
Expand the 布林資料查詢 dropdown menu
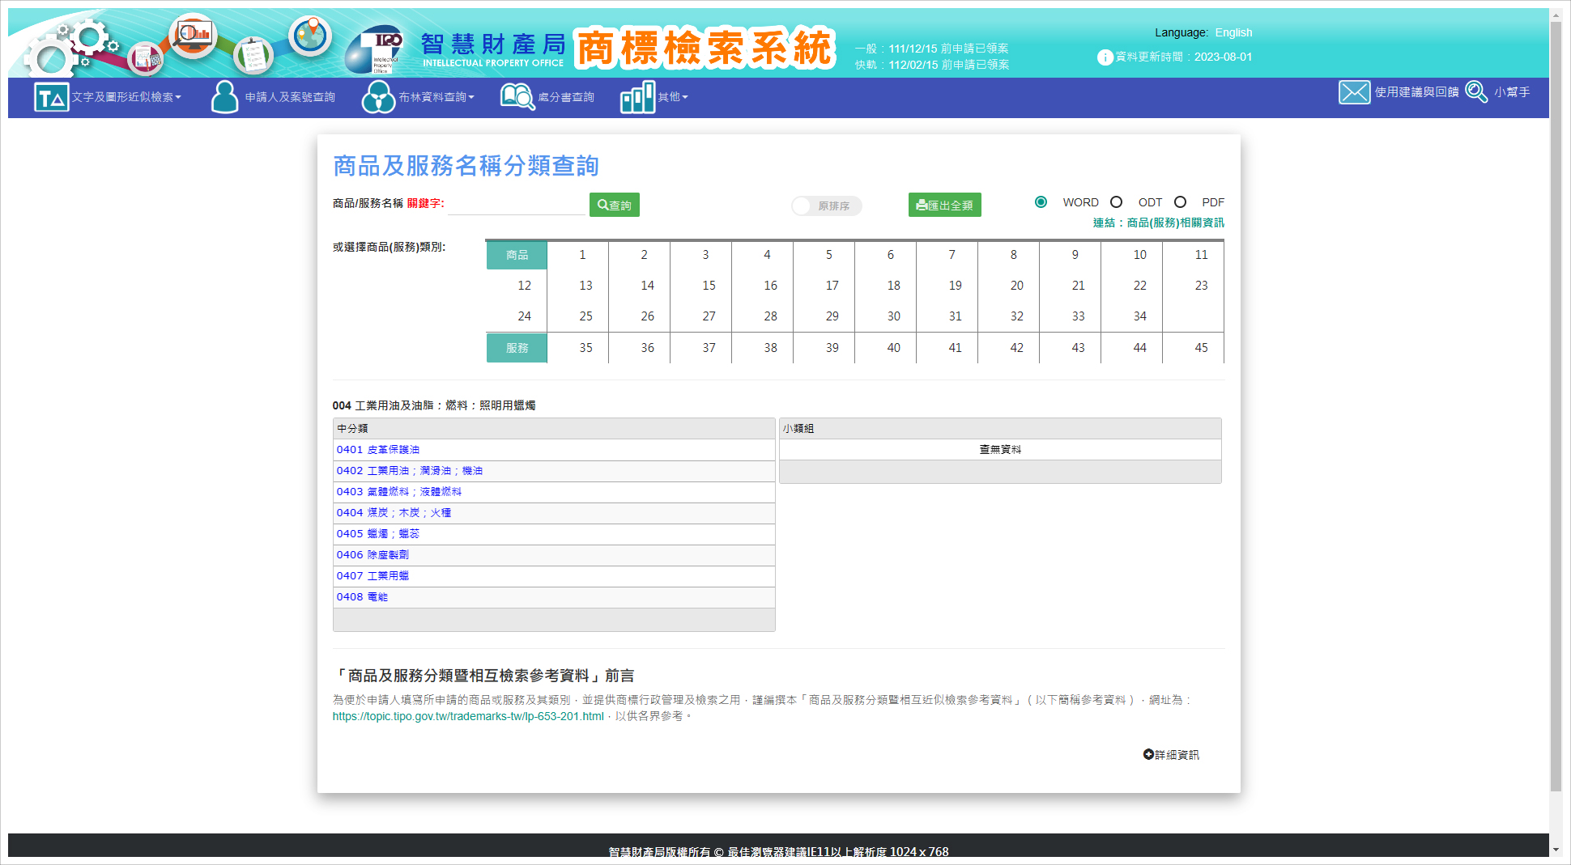tap(436, 97)
